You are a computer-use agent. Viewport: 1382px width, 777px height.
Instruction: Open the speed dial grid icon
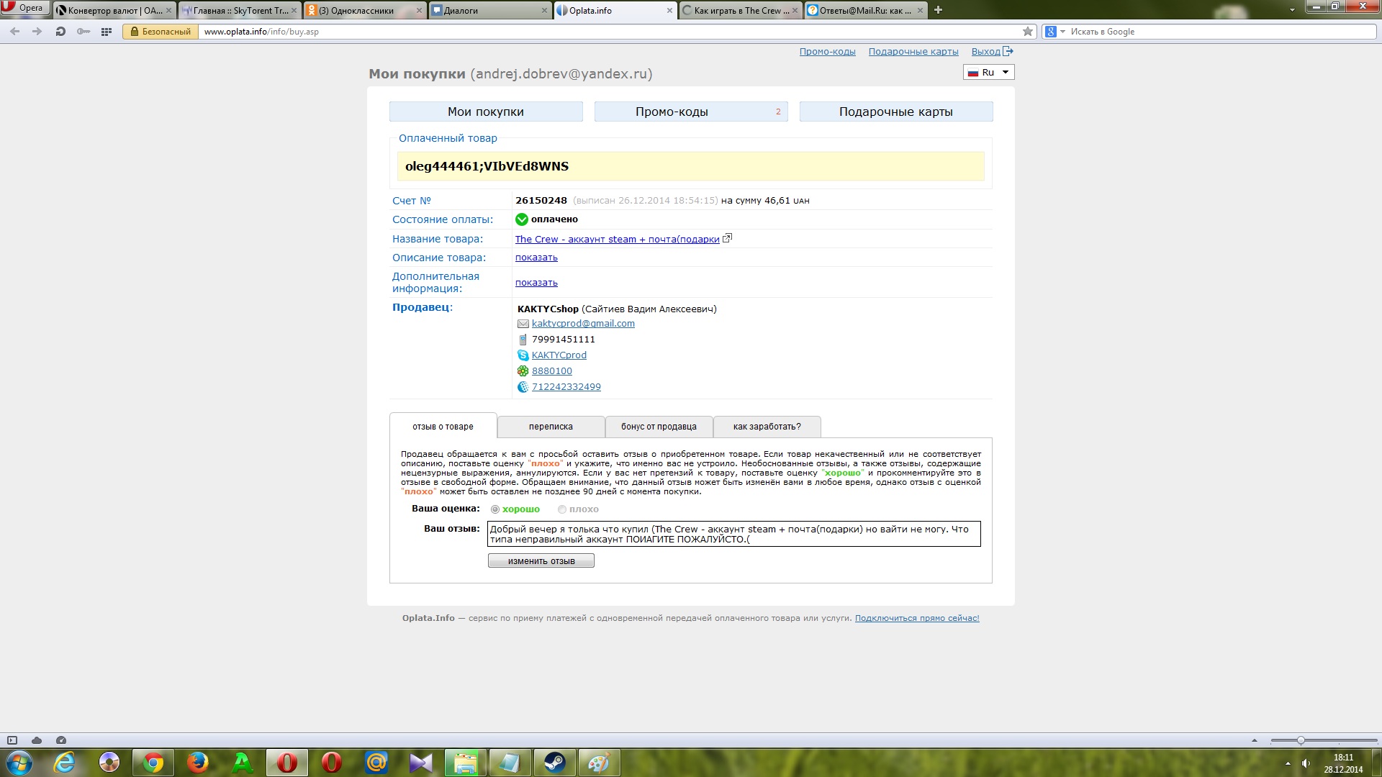pos(107,32)
